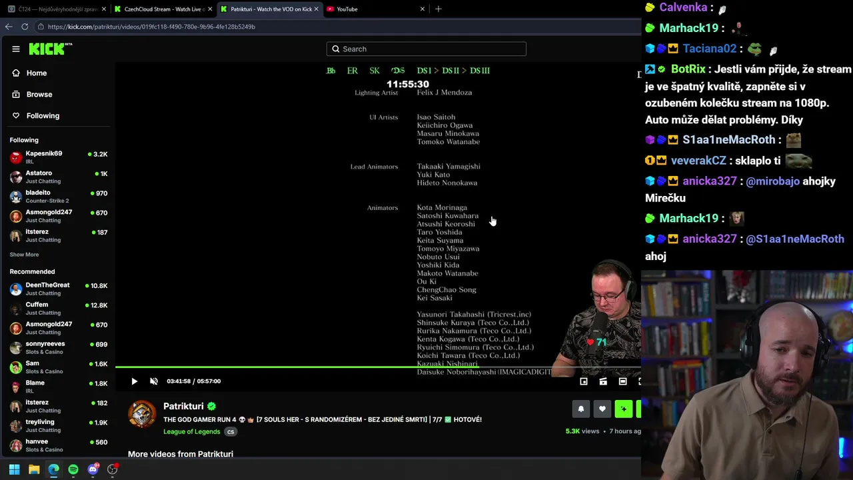Open Microsoft Edge on the taskbar
Image resolution: width=853 pixels, height=480 pixels.
point(53,469)
